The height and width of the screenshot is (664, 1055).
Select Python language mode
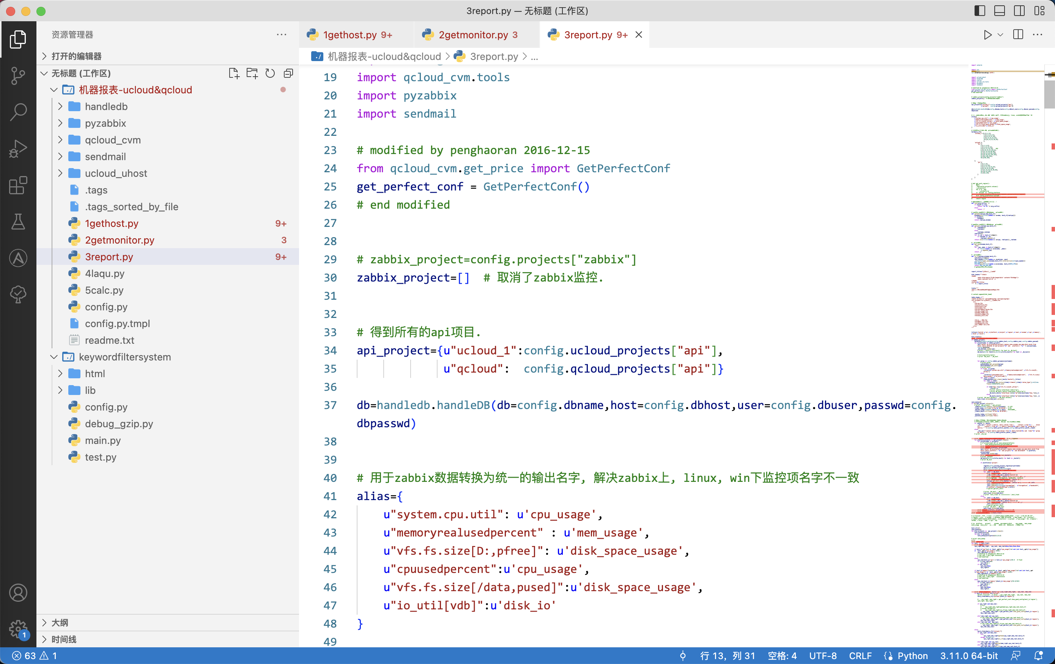point(912,656)
